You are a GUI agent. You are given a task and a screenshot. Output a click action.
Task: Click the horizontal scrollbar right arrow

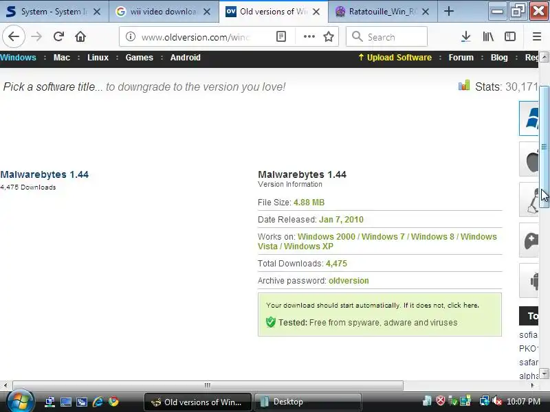coord(533,385)
